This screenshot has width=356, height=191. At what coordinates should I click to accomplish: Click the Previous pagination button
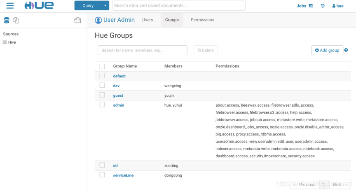click(305, 185)
